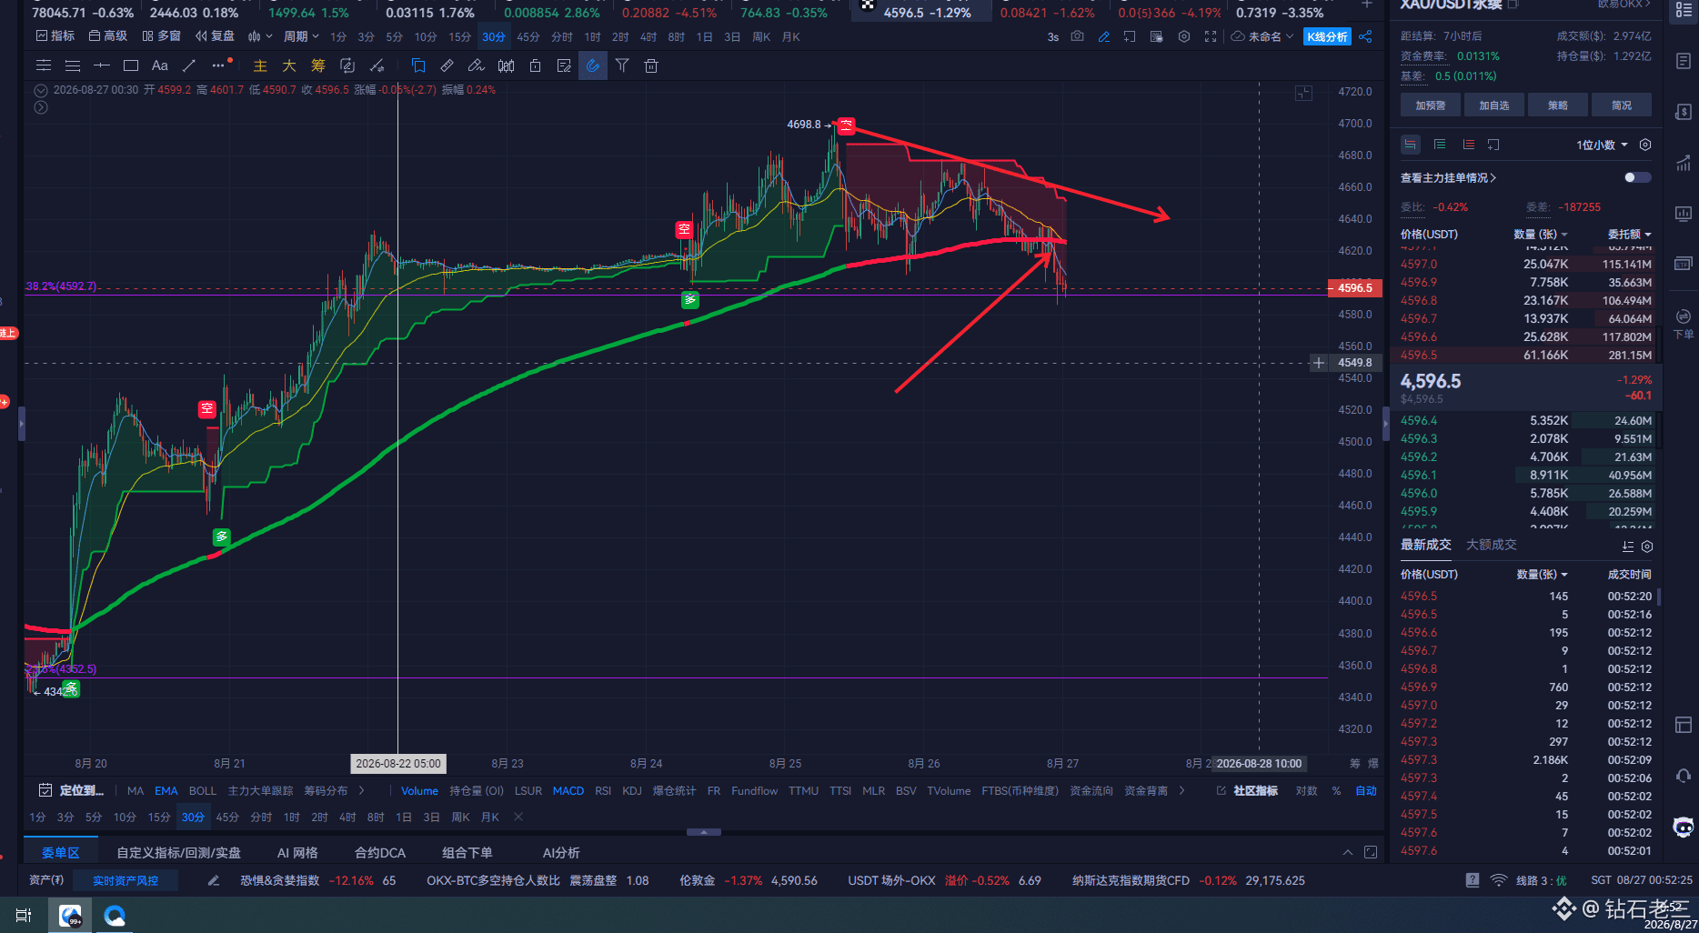Expand the 周期 period dropdown
Image resolution: width=1699 pixels, height=933 pixels.
click(301, 36)
